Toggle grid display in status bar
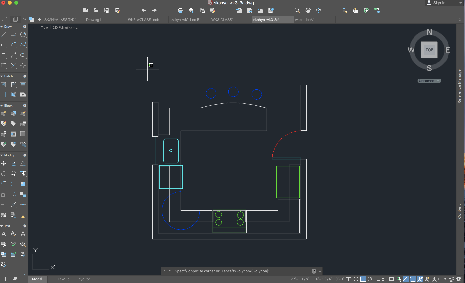 coord(349,279)
